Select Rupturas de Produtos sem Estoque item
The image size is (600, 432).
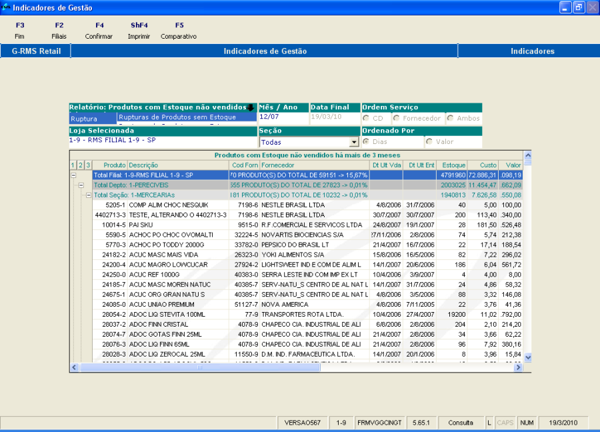177,117
